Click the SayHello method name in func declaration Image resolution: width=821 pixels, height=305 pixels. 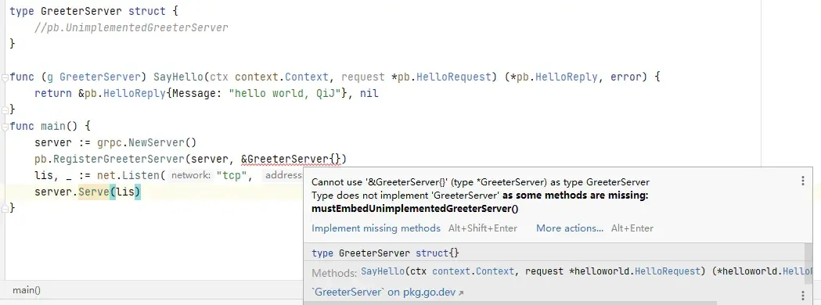point(178,77)
